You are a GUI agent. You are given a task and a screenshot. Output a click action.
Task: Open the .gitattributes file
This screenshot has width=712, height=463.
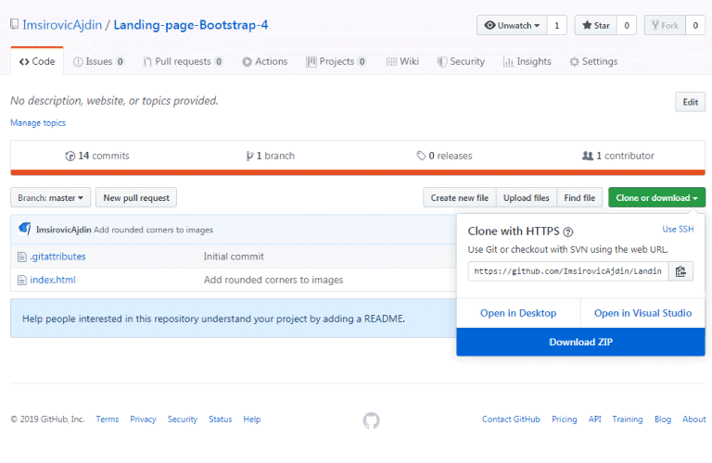[x=58, y=257]
